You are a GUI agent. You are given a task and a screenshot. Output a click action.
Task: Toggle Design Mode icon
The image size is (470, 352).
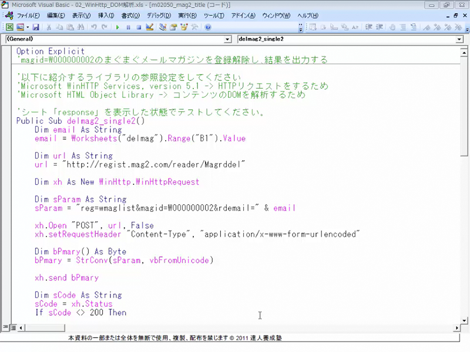click(149, 27)
